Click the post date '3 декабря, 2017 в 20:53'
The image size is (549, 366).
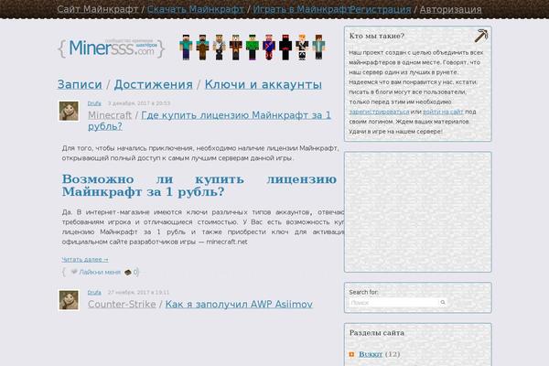[x=139, y=103]
